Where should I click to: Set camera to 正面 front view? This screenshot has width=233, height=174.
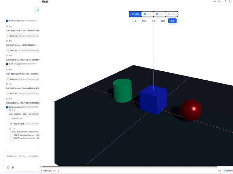tap(134, 21)
